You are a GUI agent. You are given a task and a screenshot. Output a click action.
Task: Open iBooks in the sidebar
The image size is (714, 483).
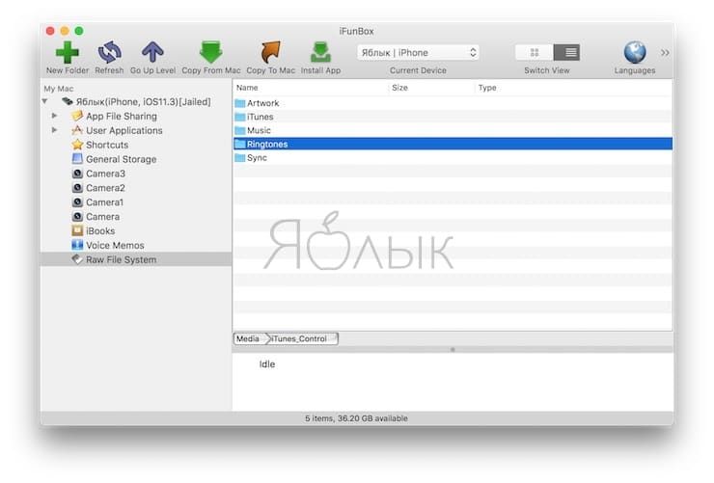100,231
